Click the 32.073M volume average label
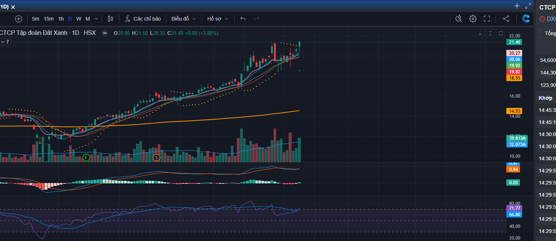This screenshot has width=556, height=241. [x=517, y=145]
